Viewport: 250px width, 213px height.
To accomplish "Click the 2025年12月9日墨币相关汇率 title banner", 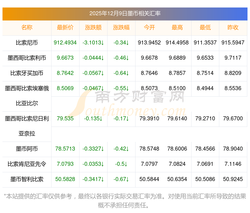I will tap(125, 13).
